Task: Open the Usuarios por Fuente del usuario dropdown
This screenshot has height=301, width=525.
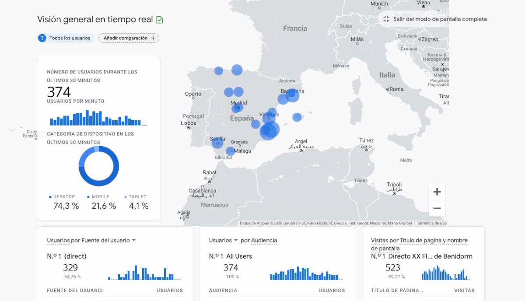Action: click(133, 240)
